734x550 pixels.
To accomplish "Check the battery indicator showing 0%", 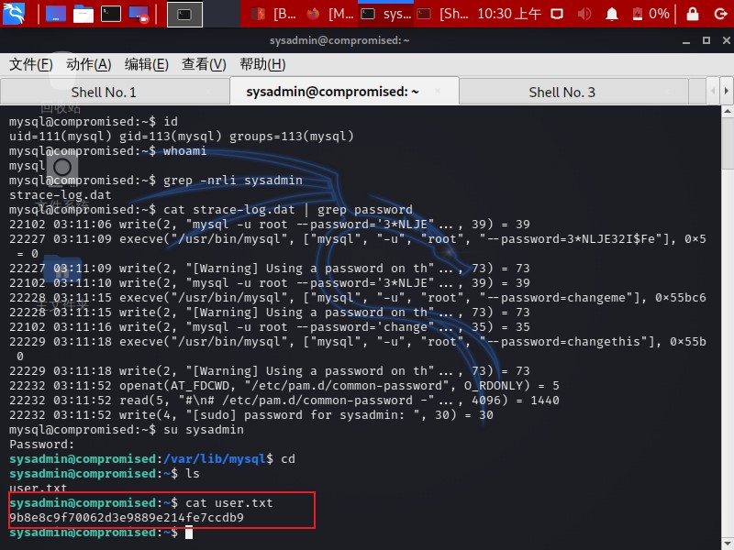I will click(x=651, y=14).
